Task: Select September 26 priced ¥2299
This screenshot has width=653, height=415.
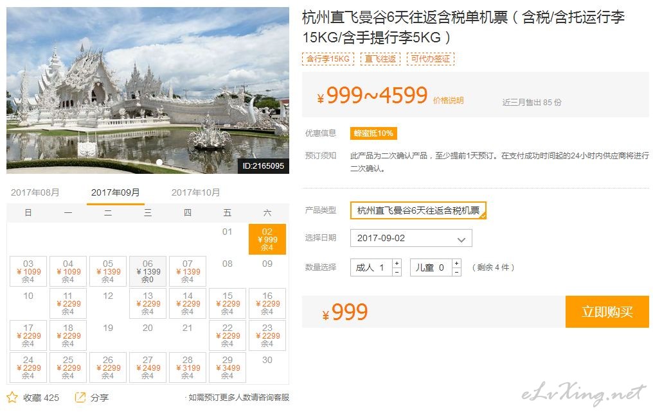Action: click(108, 368)
